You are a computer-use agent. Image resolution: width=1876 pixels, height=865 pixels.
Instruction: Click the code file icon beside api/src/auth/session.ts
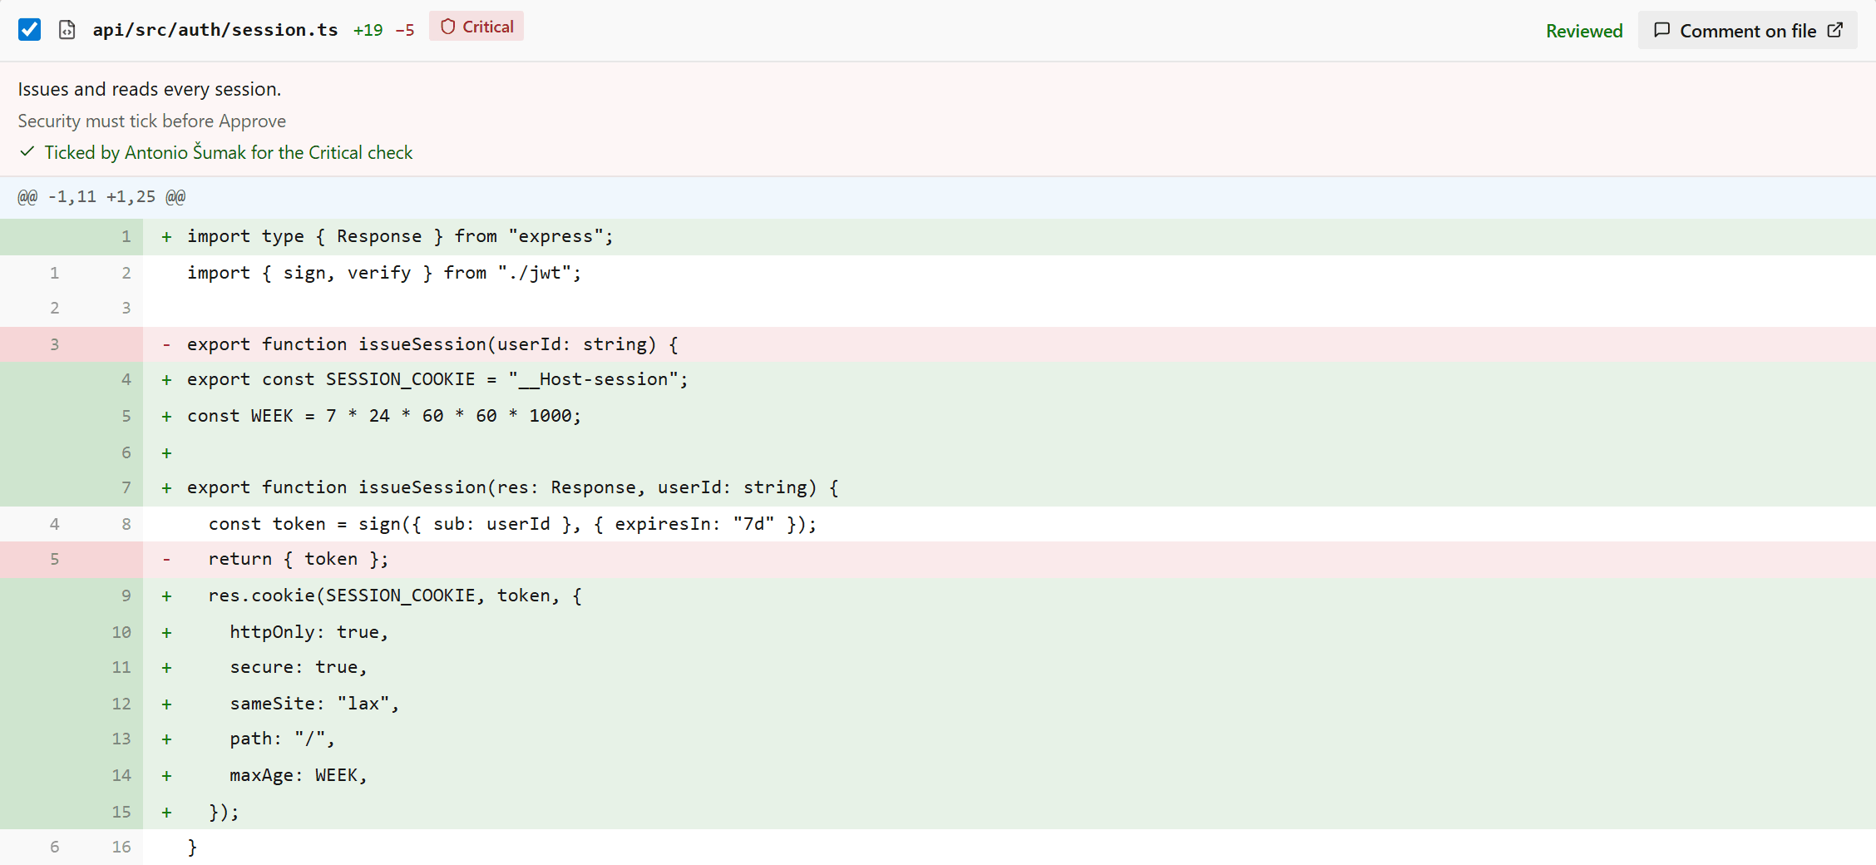[x=67, y=30]
